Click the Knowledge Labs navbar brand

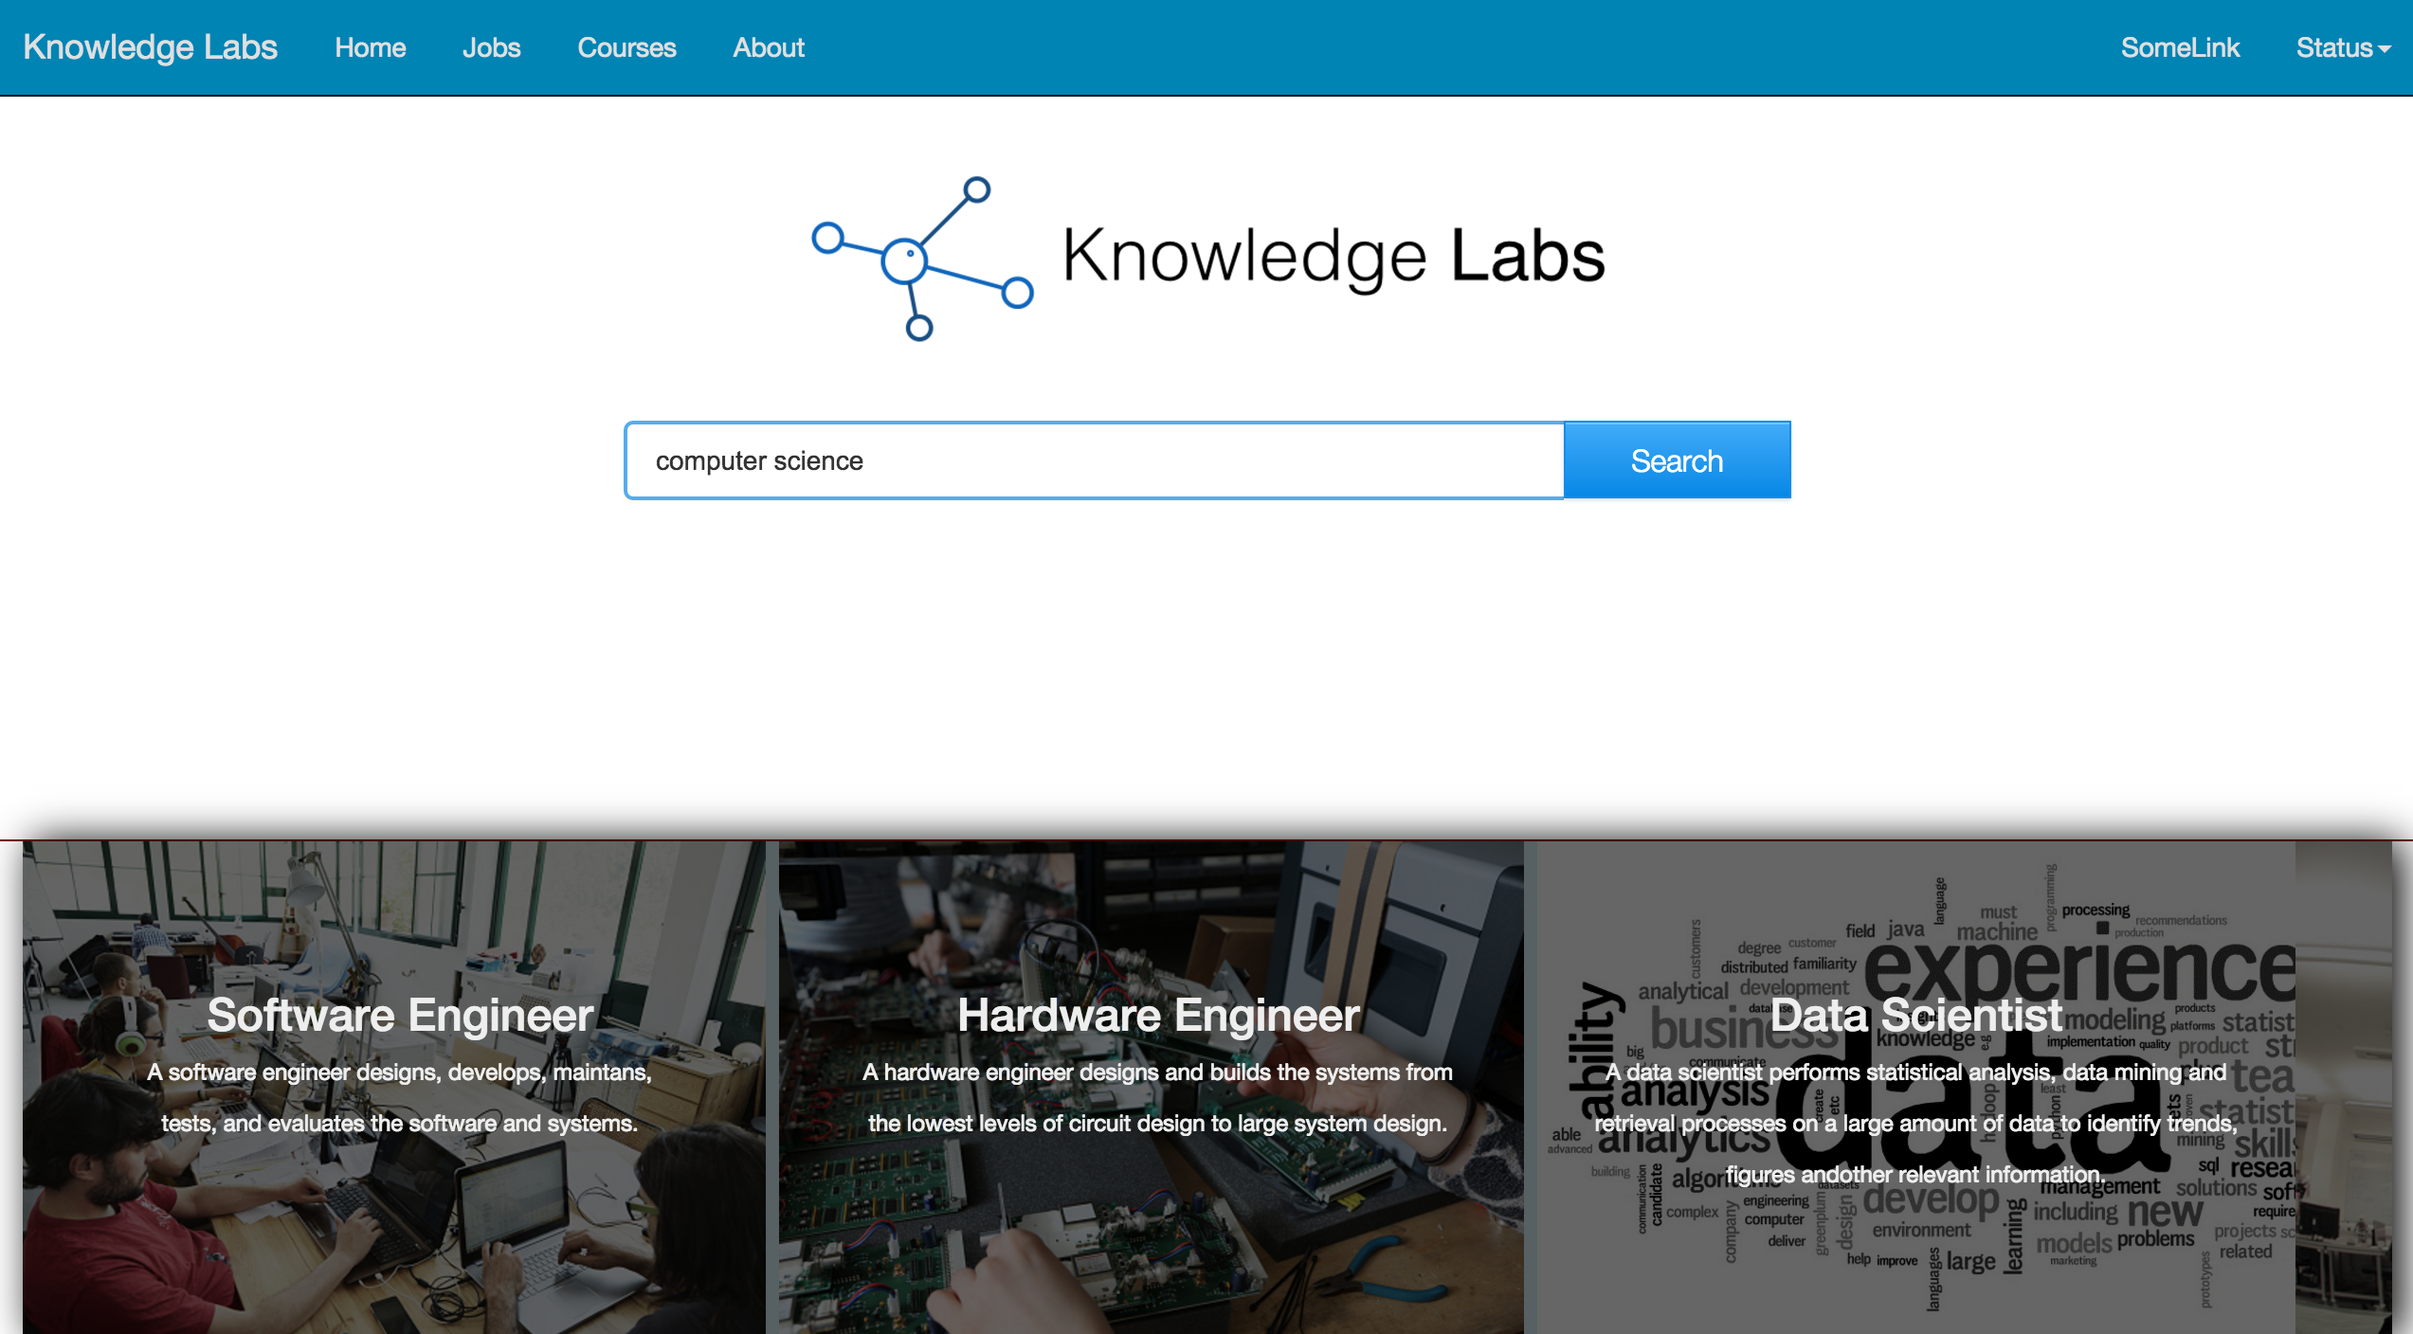tap(150, 47)
